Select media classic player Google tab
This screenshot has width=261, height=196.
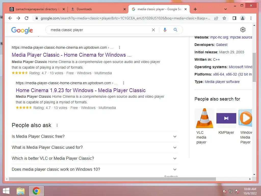(x=159, y=9)
